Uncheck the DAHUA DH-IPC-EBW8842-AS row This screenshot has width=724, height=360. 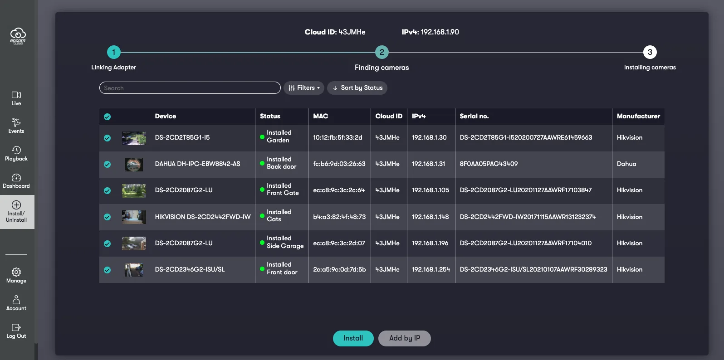107,164
